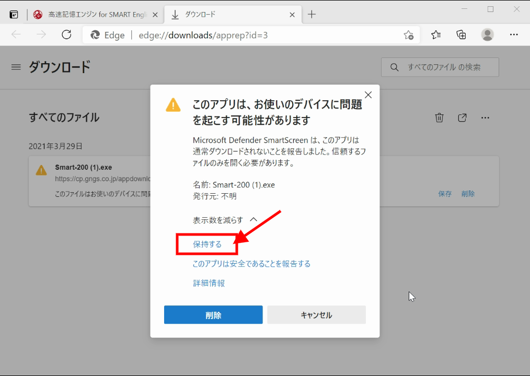Open the tab actions menu icon
Viewport: 530px width, 376px height.
click(x=14, y=15)
